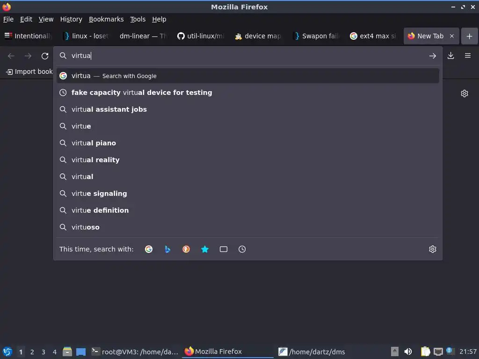This screenshot has width=479, height=359.
Task: Switch to the /home/dartz/dms editor window
Action: click(312, 352)
